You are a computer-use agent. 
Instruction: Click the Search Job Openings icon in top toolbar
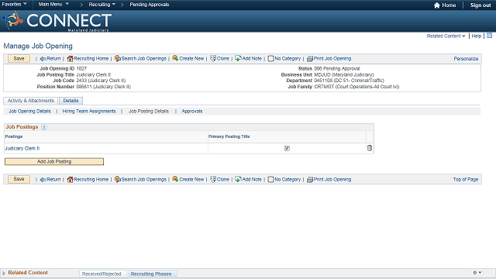118,59
